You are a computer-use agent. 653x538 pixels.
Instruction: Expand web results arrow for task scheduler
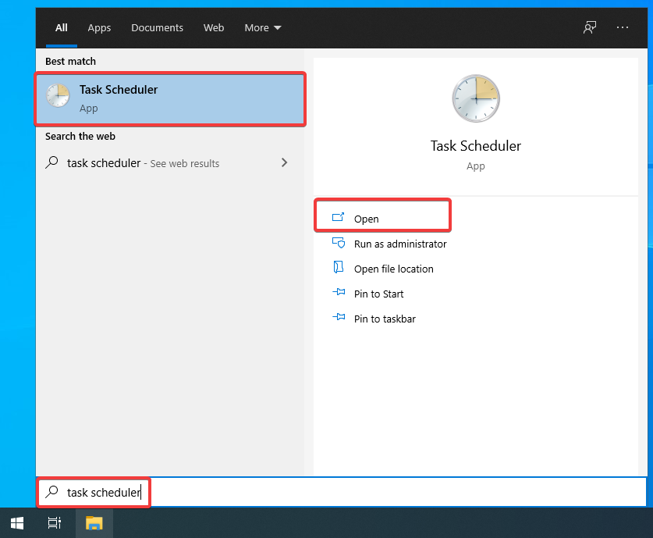pyautogui.click(x=285, y=162)
